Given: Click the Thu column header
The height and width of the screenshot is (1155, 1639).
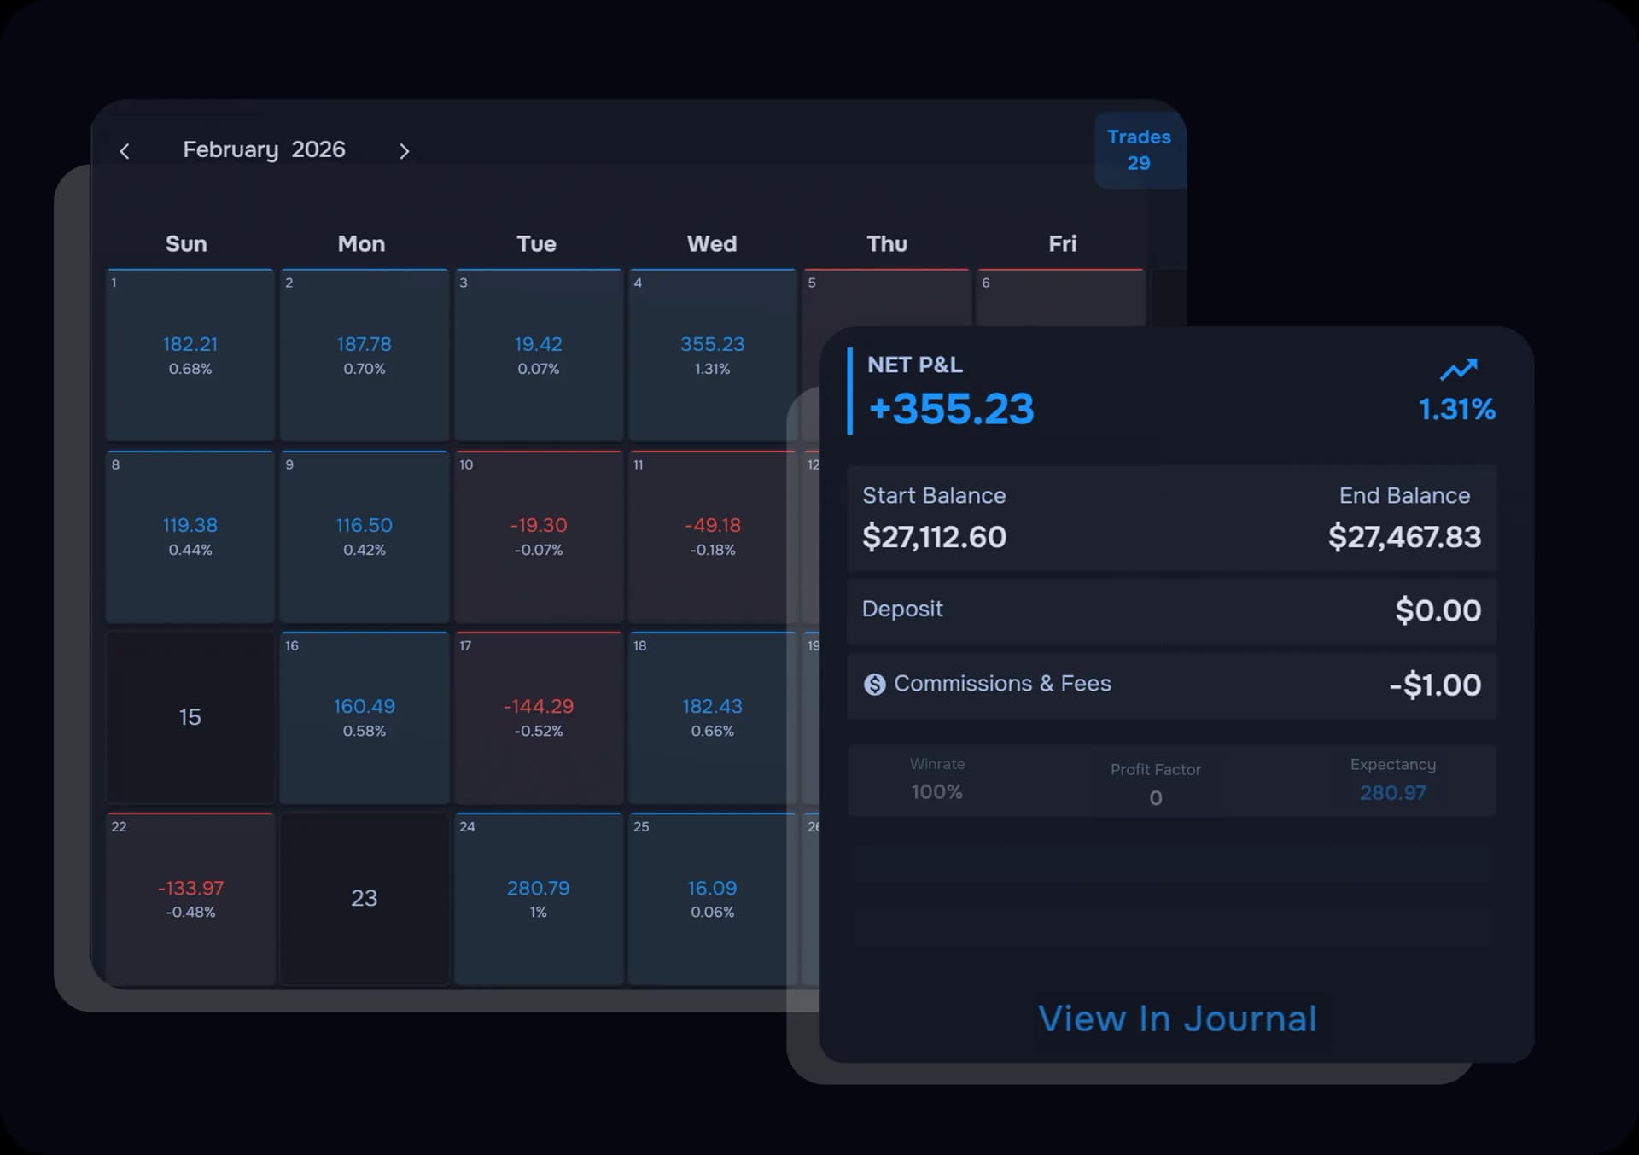Looking at the screenshot, I should [887, 244].
